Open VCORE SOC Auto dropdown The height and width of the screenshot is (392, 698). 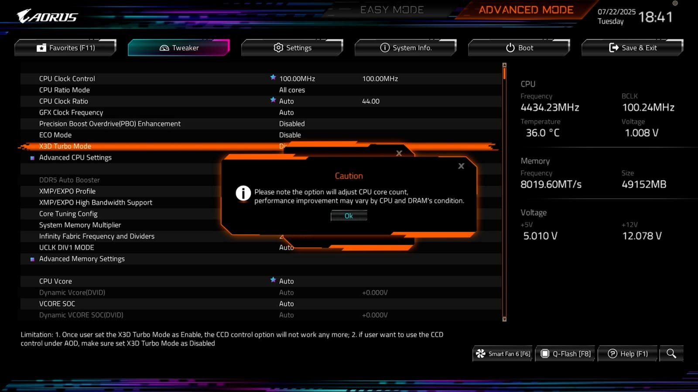(286, 304)
